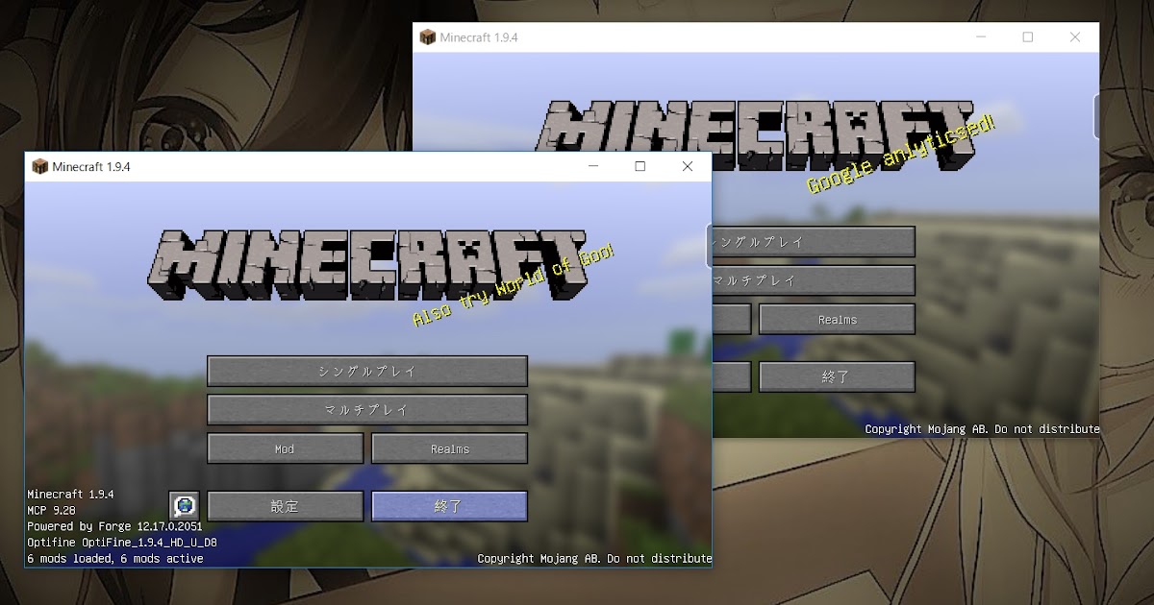Click 'Optifine OptiFine_1.9.4_HD_U_D8' version text

122,543
